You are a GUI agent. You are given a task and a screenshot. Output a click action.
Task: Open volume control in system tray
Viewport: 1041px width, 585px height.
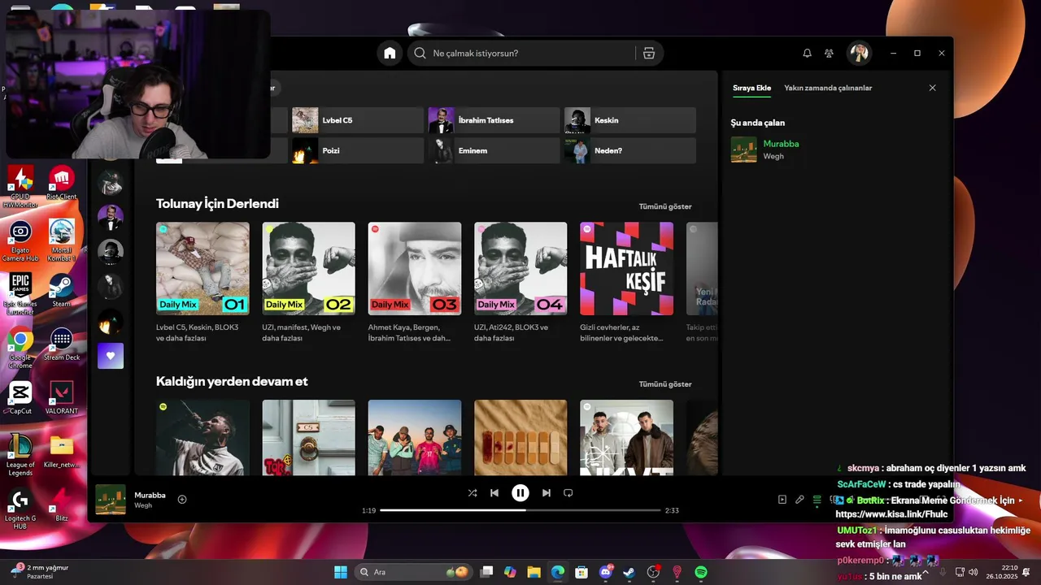point(973,572)
